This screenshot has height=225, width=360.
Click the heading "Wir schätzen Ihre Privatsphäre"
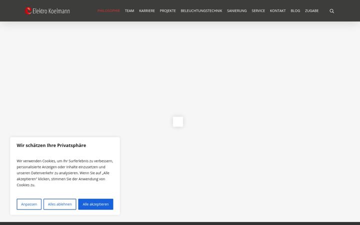coord(51,145)
